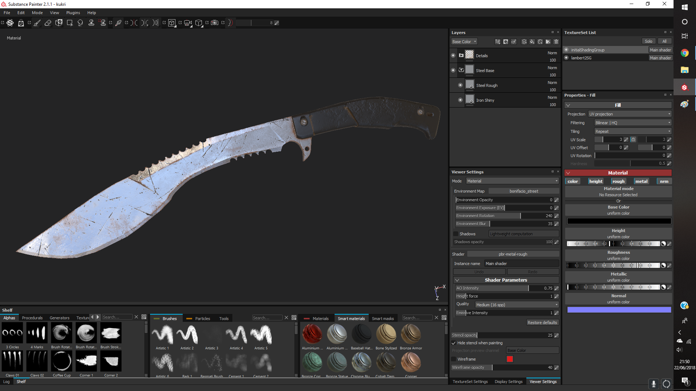Toggle the height material channel button
The image size is (696, 391).
[596, 181]
